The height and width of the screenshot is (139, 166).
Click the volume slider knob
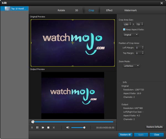(x=84, y=128)
